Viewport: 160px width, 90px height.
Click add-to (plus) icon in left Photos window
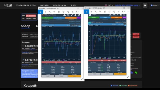[45, 12]
